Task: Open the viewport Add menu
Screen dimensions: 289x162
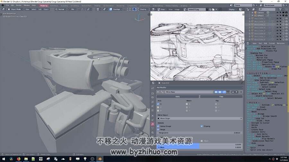Action: click(x=40, y=9)
